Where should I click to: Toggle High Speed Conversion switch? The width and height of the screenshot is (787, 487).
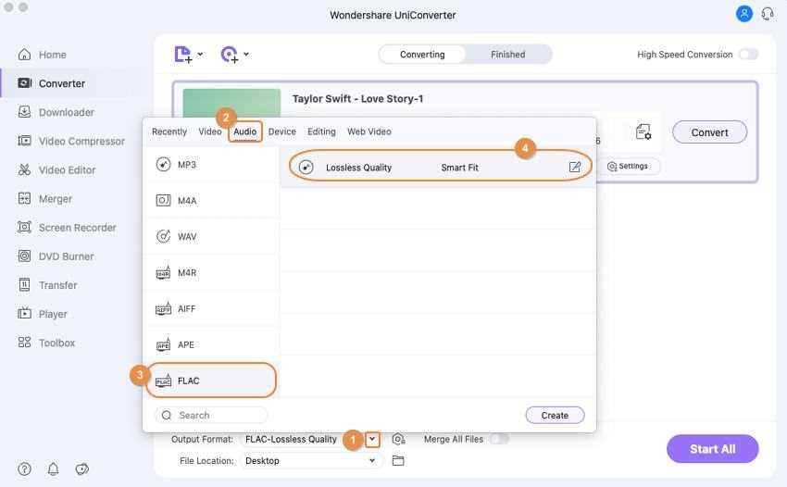(748, 55)
